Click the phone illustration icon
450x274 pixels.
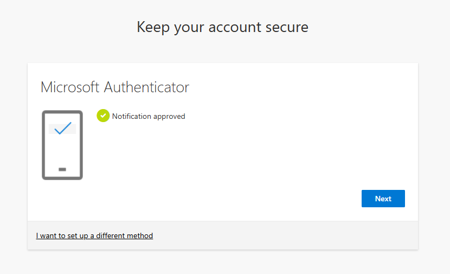tap(62, 157)
